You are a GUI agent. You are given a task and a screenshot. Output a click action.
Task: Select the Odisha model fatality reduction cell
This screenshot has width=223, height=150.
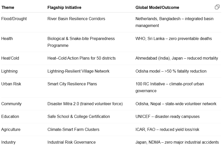[171, 71]
